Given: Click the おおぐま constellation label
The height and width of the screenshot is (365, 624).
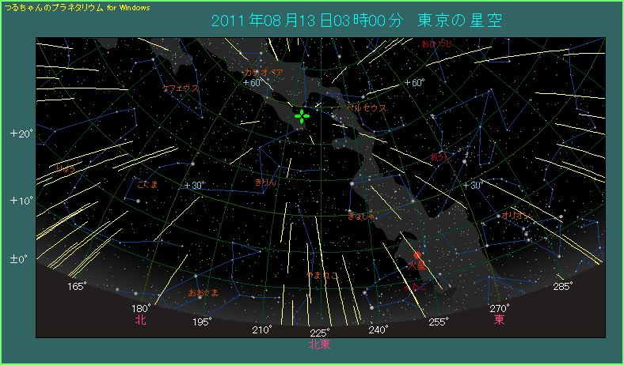Looking at the screenshot, I should [204, 293].
